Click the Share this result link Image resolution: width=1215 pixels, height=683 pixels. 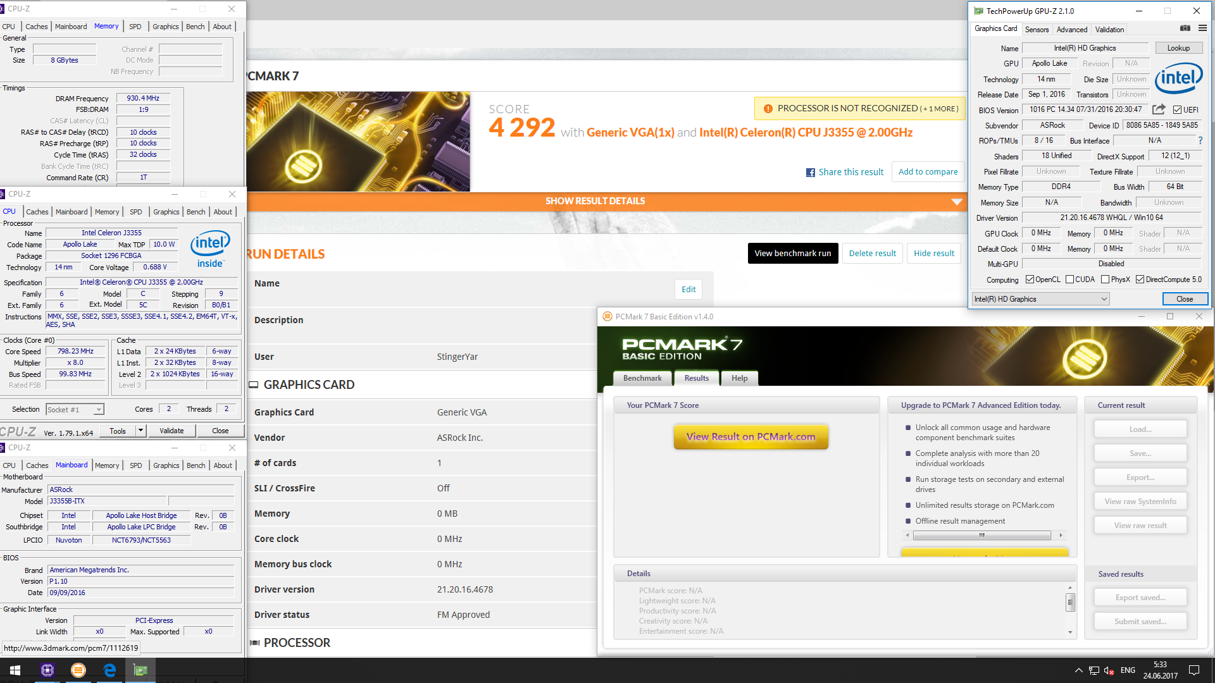tap(851, 172)
